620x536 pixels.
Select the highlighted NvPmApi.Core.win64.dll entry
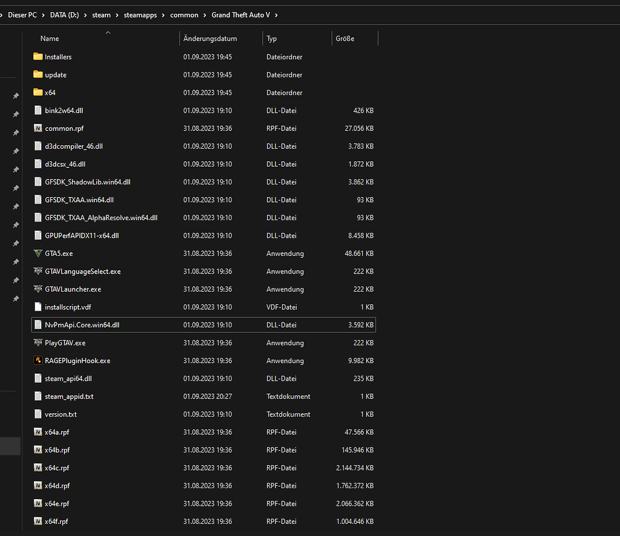click(x=91, y=325)
